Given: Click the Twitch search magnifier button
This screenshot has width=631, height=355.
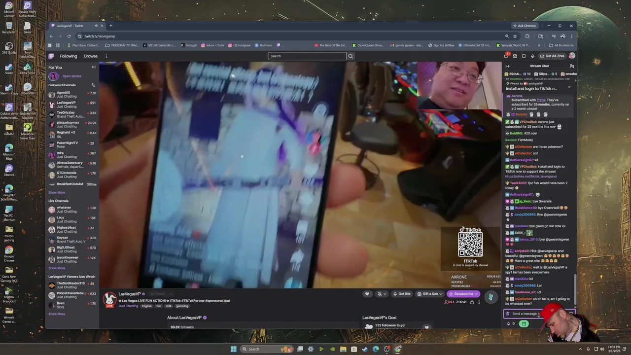Looking at the screenshot, I should pos(351,56).
